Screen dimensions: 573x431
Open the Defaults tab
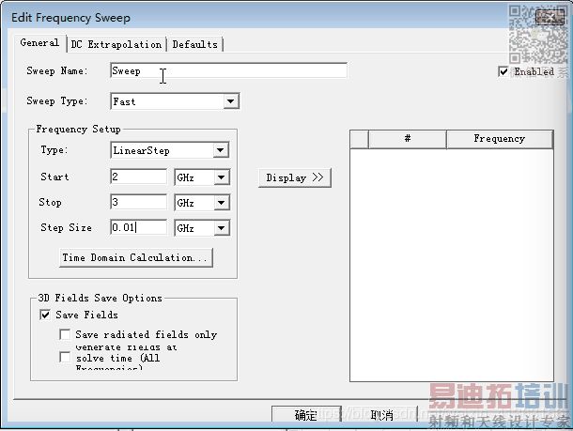194,44
